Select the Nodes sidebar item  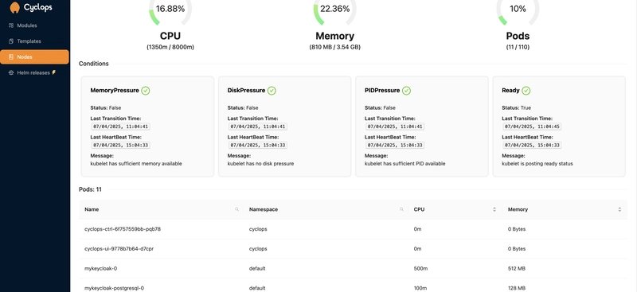[x=34, y=56]
